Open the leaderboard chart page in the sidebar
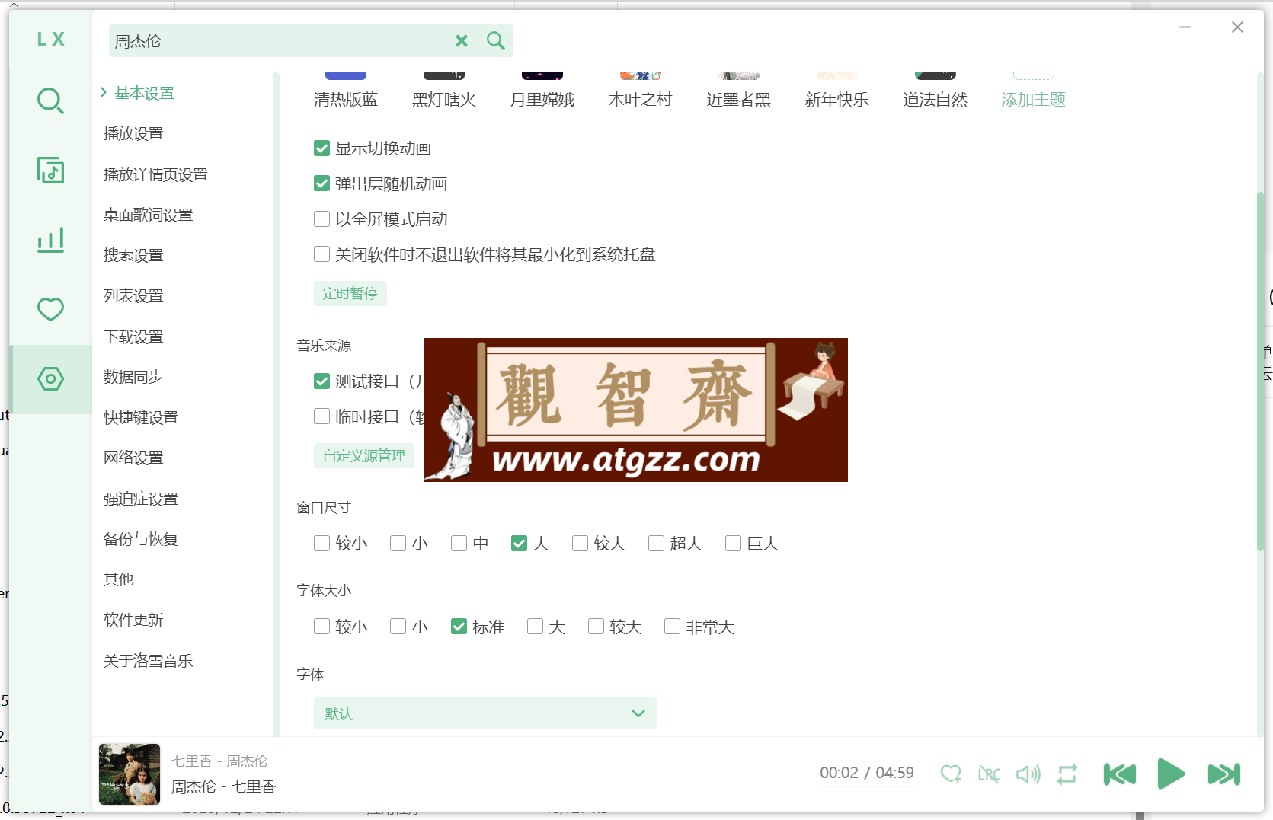1273x820 pixels. tap(50, 240)
